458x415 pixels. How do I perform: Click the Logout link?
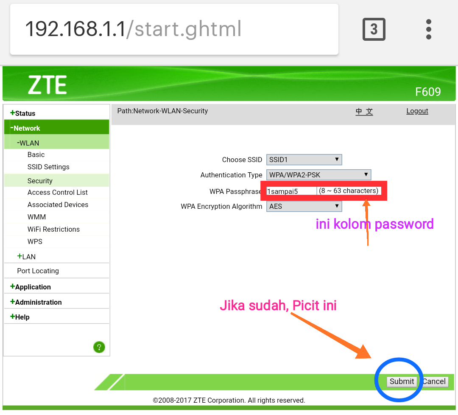[417, 111]
